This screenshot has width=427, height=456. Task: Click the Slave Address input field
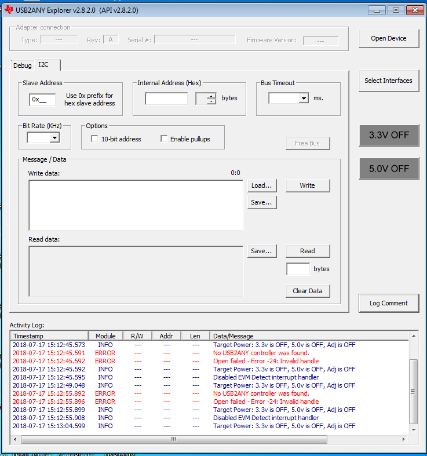(x=42, y=100)
